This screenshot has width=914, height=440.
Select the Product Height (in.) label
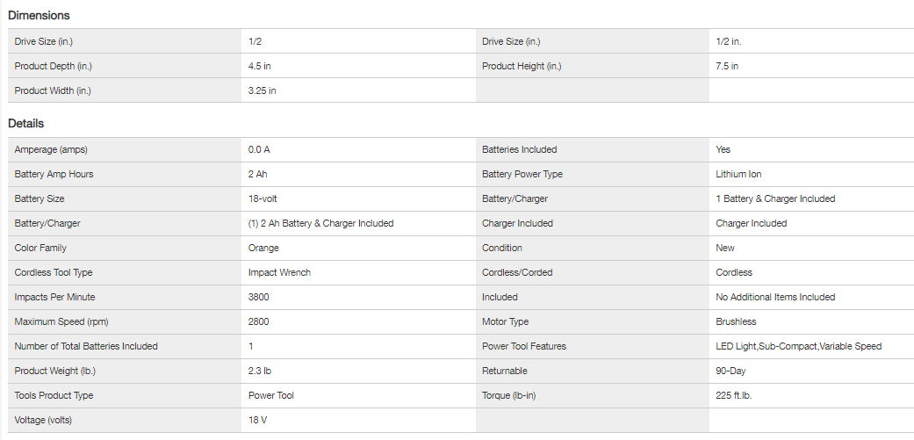522,66
